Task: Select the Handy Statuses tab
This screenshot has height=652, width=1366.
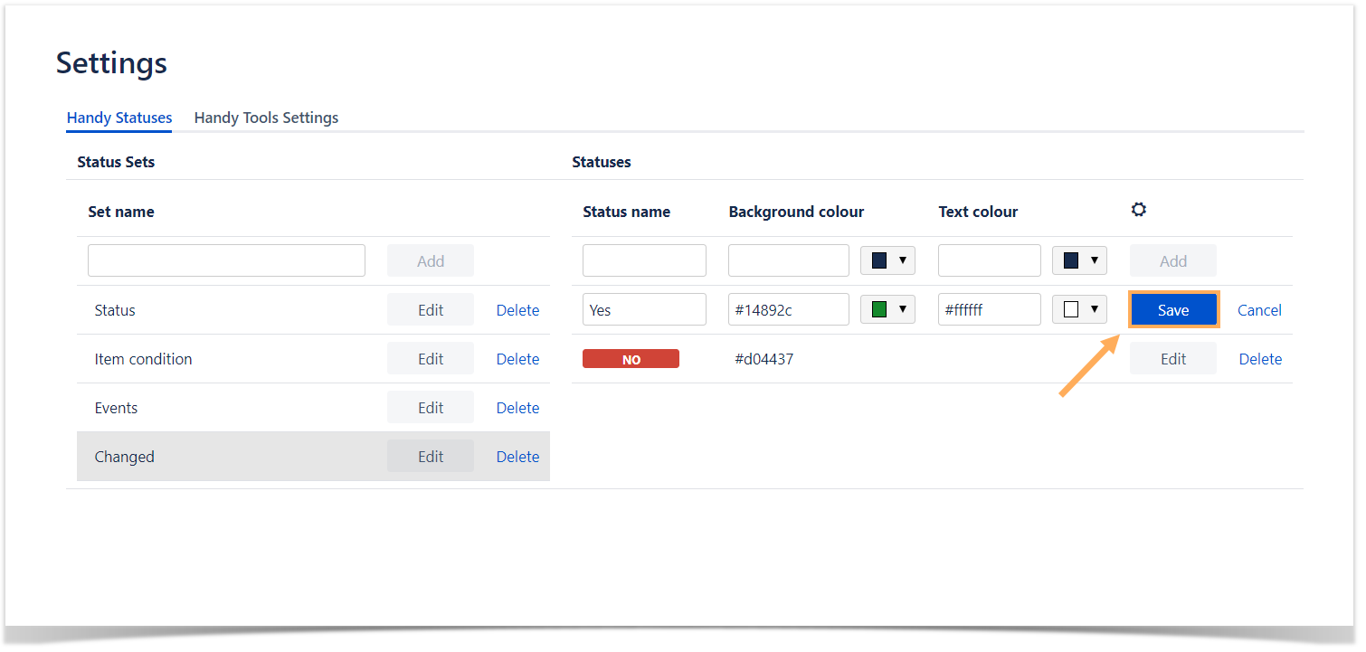Action: pyautogui.click(x=119, y=118)
